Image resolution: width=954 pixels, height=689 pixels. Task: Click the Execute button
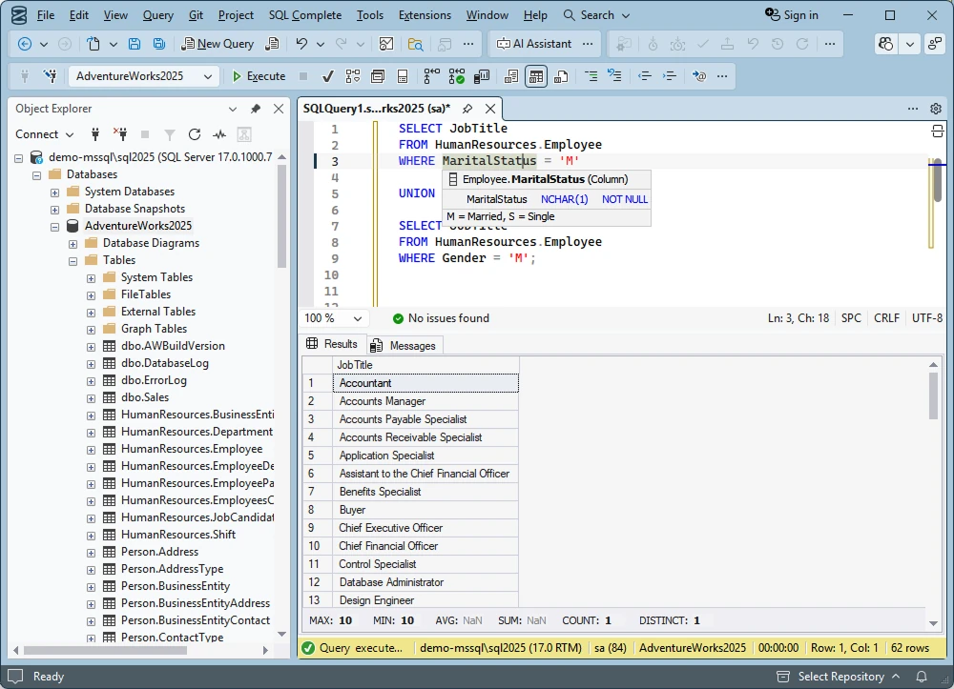(x=259, y=76)
